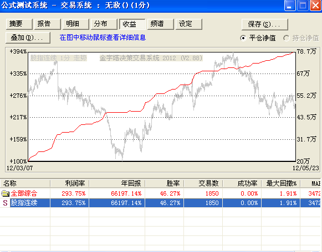Select the 股指连续 row name
Viewport: 322px width, 252px height.
click(x=24, y=203)
